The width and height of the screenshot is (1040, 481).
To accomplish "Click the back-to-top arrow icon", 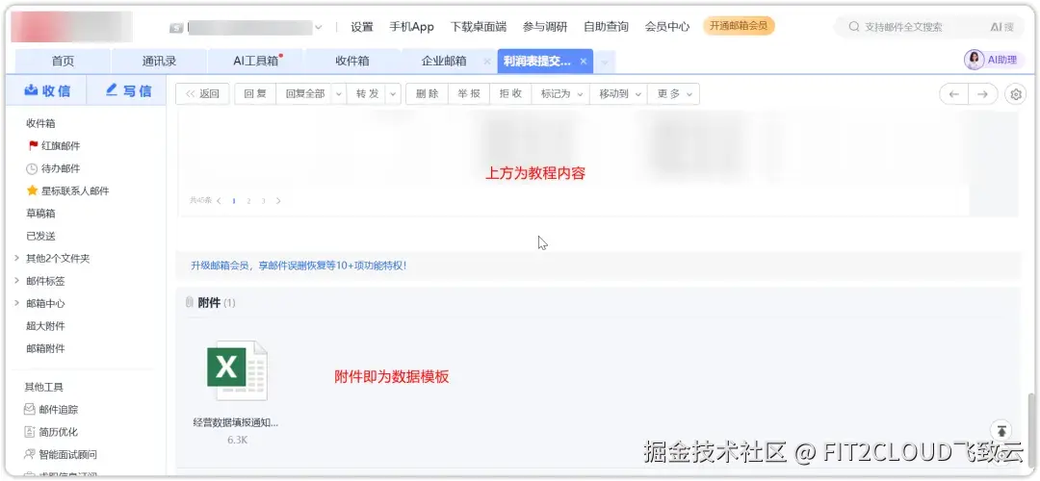I will [x=1002, y=431].
